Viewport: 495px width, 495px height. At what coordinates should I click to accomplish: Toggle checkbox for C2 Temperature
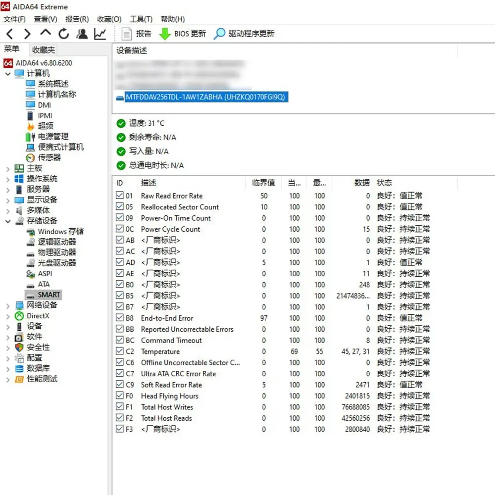(120, 351)
